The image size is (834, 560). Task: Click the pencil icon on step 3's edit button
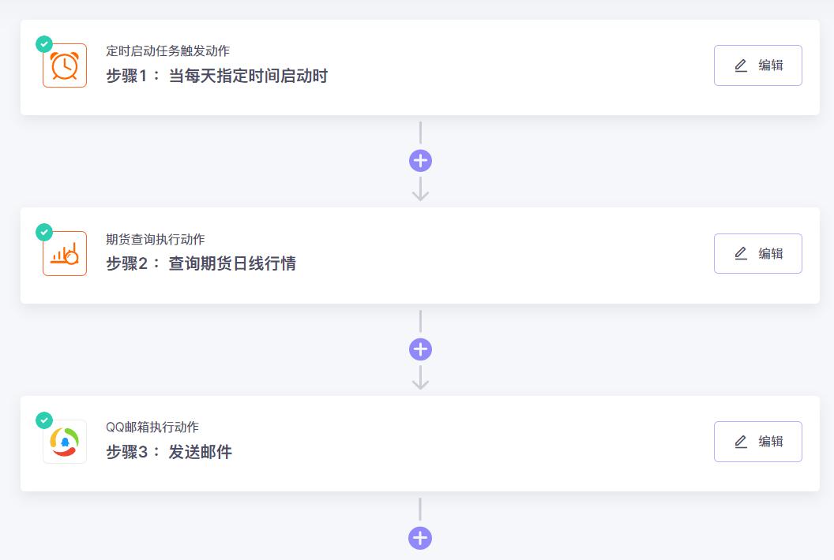741,442
